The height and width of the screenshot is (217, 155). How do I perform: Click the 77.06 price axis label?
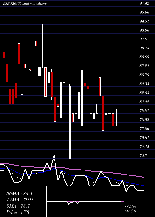coord(144,129)
